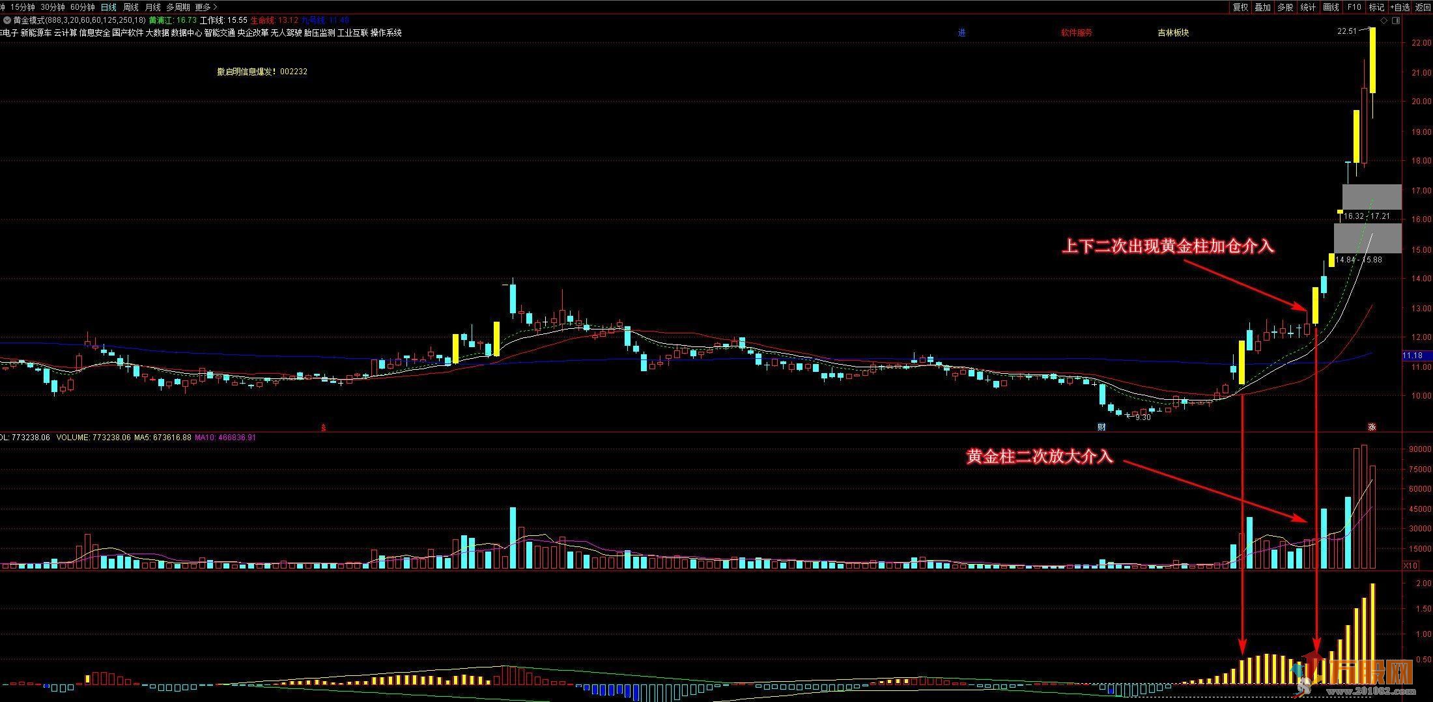Click 22.51 high price label
Image resolution: width=1433 pixels, height=702 pixels.
click(1347, 31)
